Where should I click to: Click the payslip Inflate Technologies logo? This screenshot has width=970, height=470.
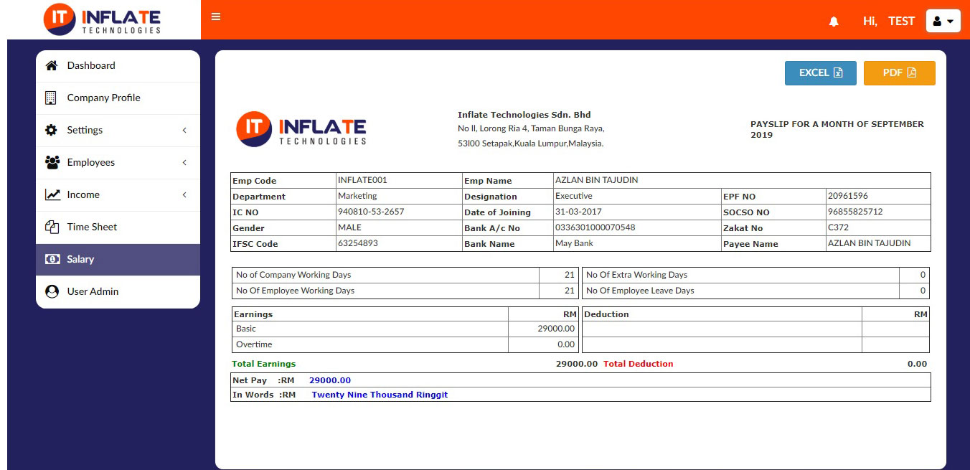coord(301,130)
